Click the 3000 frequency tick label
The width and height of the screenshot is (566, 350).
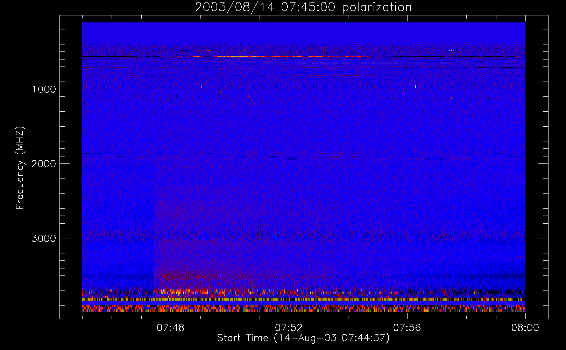tap(44, 238)
